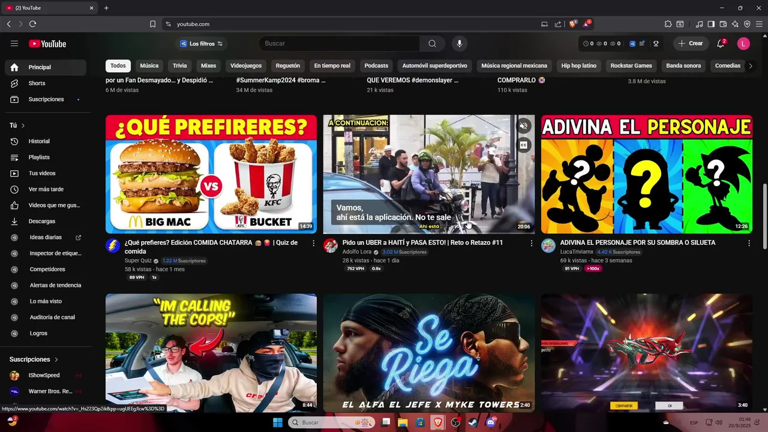Open Brave Shields lion icon
768x432 pixels.
pyautogui.click(x=572, y=24)
